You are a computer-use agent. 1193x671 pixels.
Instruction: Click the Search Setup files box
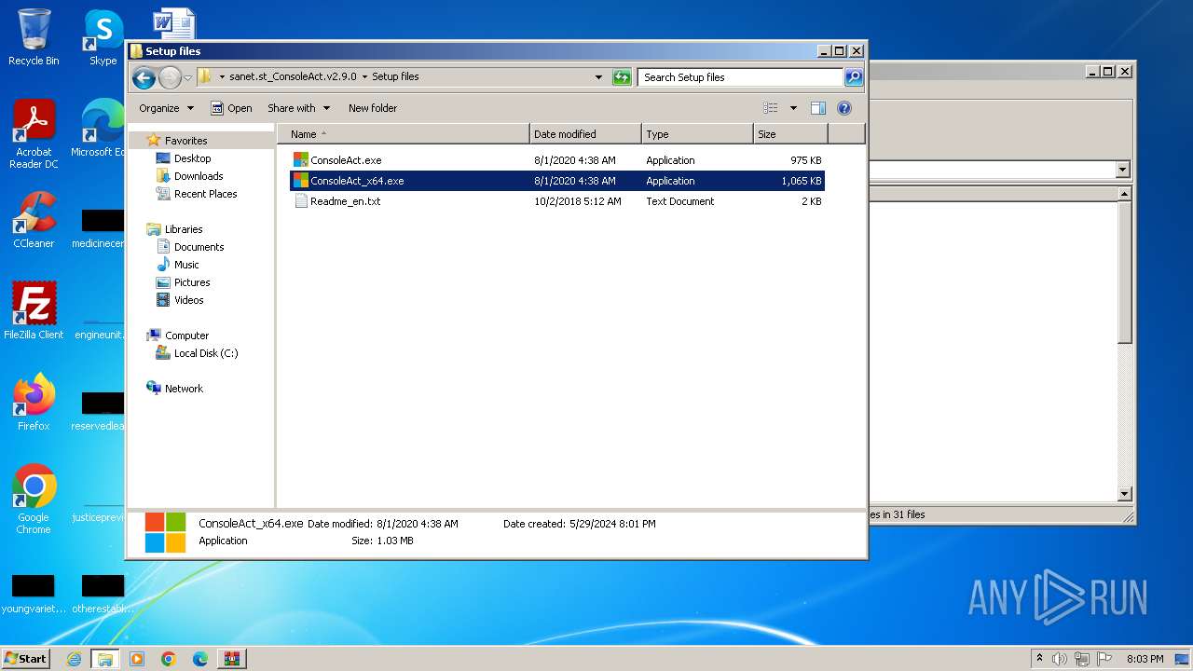point(741,77)
